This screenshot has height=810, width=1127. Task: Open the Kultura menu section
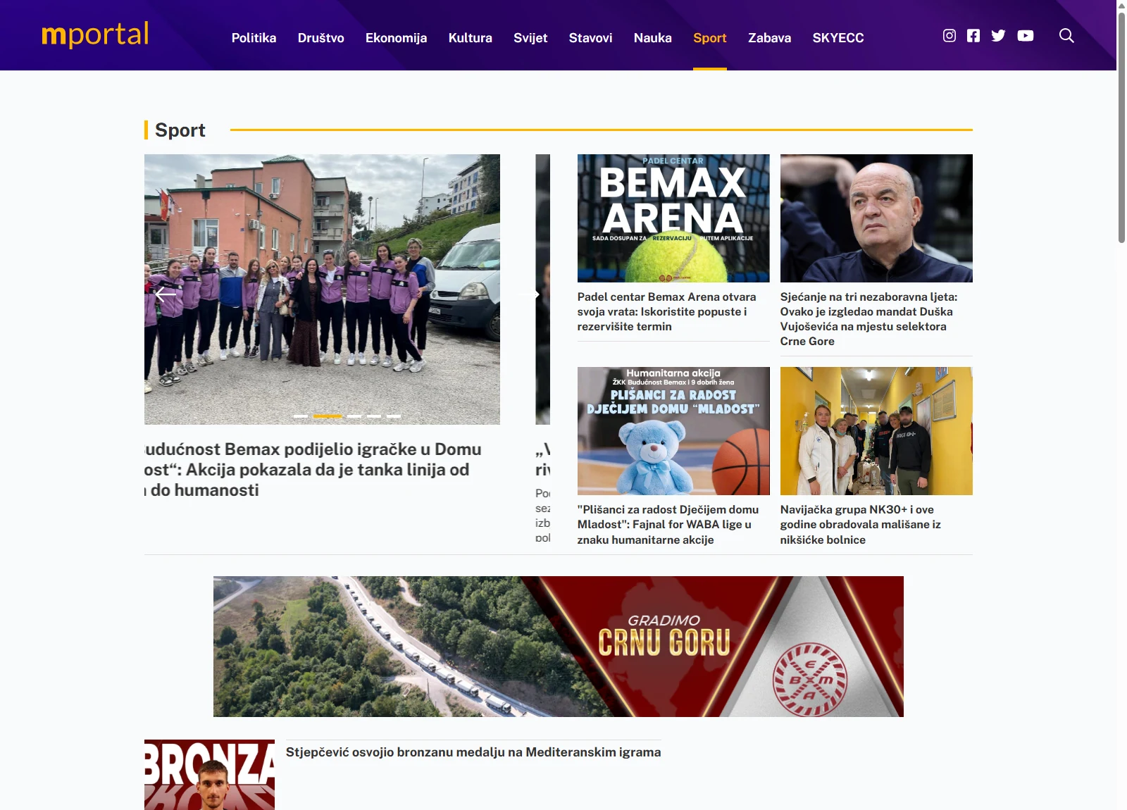click(471, 38)
